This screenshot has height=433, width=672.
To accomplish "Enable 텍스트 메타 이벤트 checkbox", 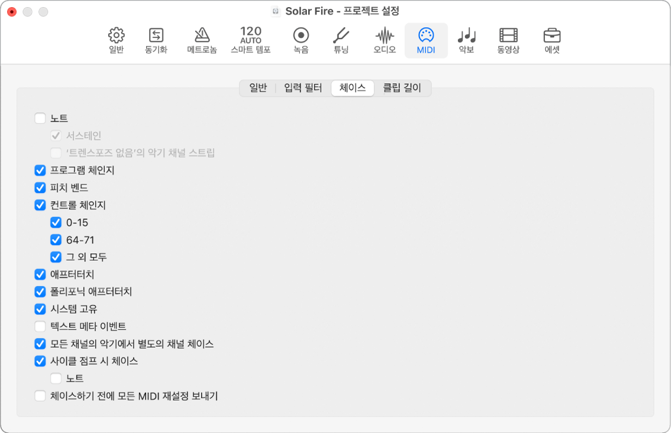I will point(40,327).
